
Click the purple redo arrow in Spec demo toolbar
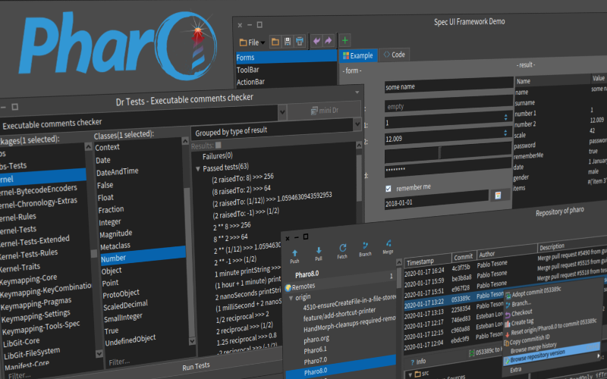329,41
